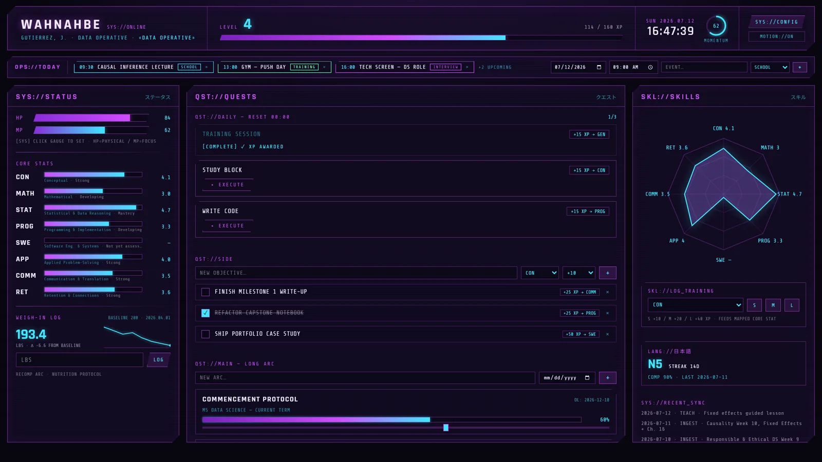Click the +50 XP SWE reward tag
Viewport: 822px width, 462px height.
[581, 334]
